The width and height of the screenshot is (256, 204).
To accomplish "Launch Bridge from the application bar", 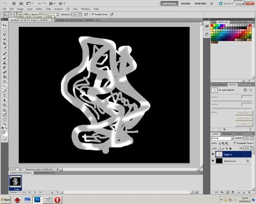I will pos(14,3).
